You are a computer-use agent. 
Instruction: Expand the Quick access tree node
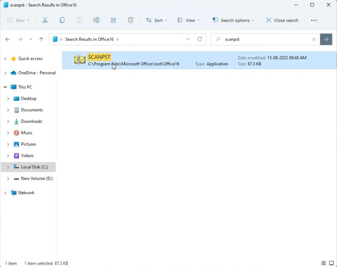pos(5,59)
